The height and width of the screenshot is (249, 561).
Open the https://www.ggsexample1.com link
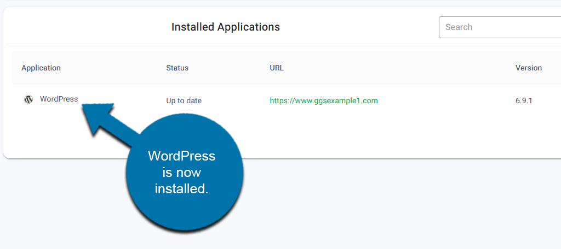pyautogui.click(x=324, y=100)
